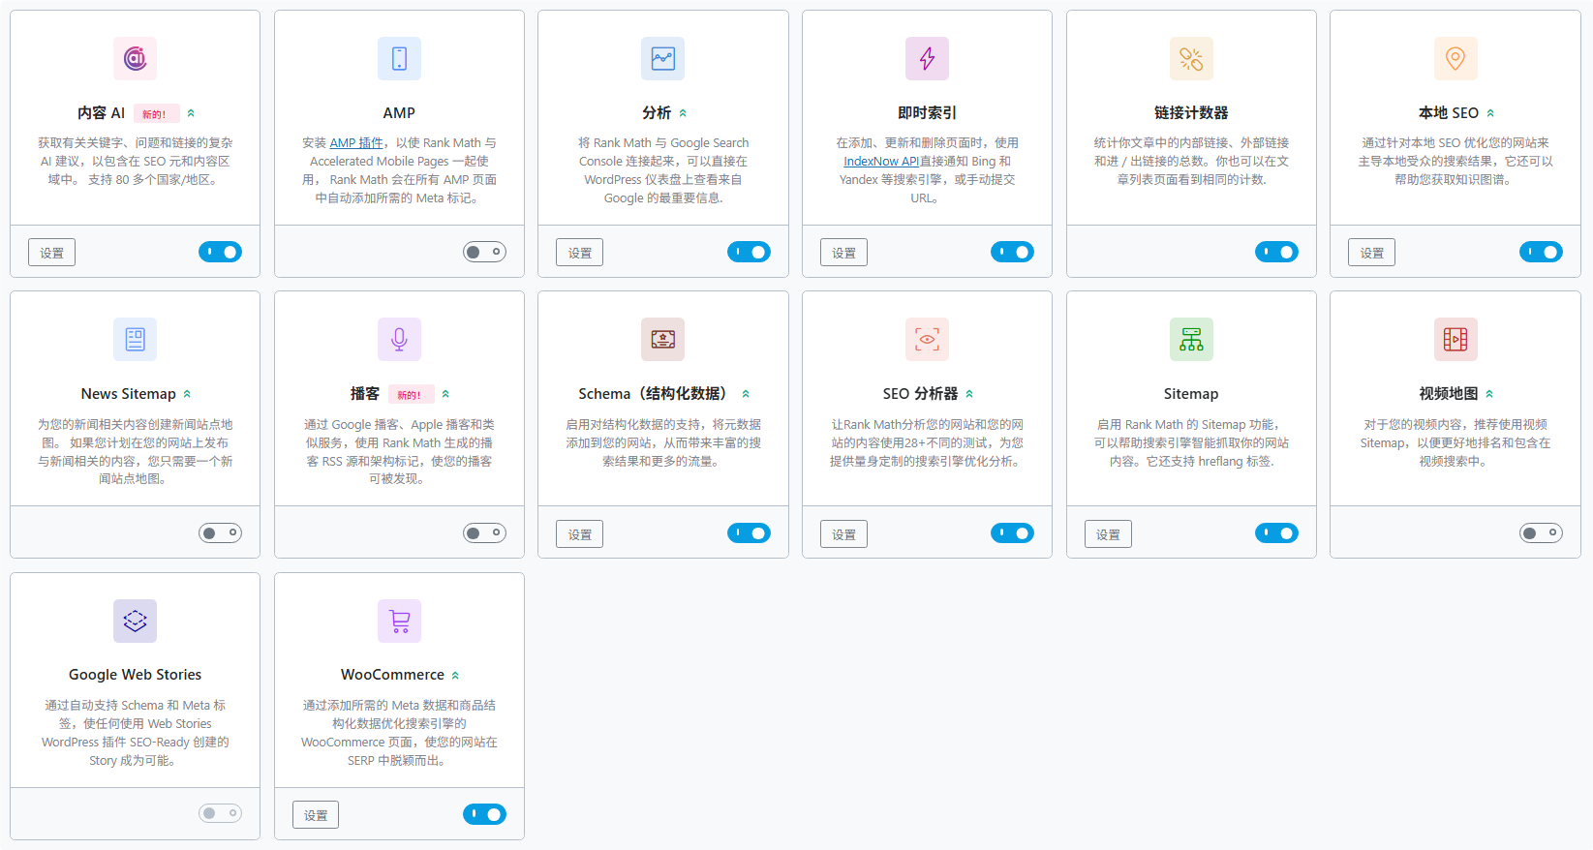Click the 本地 SEO location pin icon

1455,59
